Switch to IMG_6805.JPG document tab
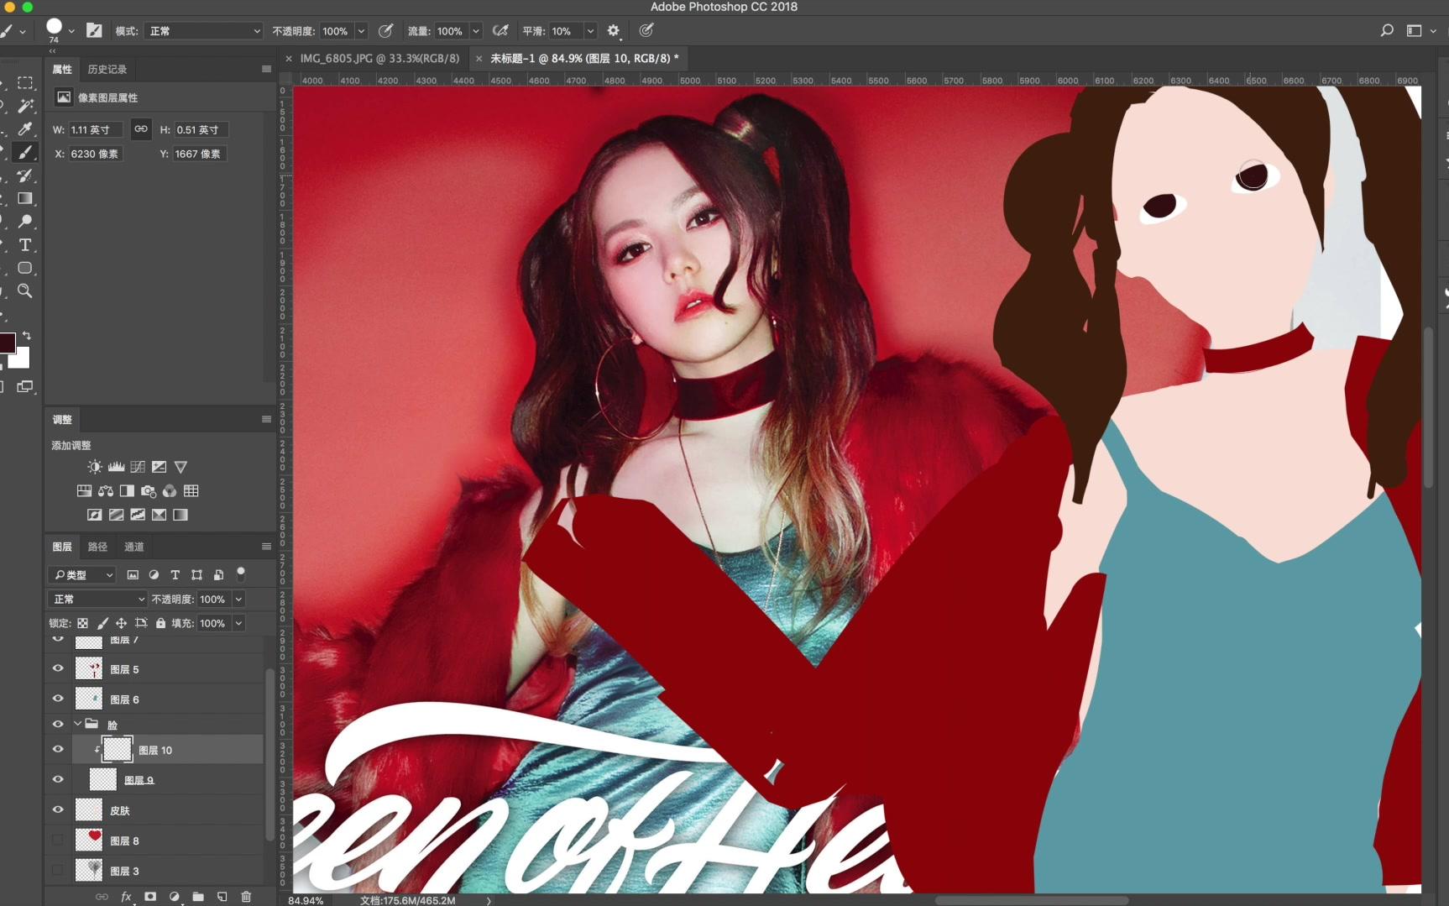Viewport: 1449px width, 906px height. pyautogui.click(x=379, y=58)
